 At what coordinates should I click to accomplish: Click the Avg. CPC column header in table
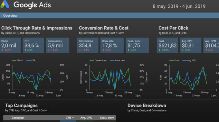86,118
